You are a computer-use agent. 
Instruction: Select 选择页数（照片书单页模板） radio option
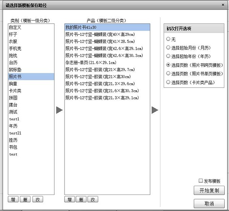pyautogui.click(x=168, y=73)
